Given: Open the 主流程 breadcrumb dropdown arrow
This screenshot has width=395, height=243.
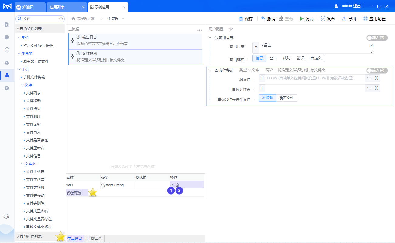Looking at the screenshot, I should click(123, 19).
